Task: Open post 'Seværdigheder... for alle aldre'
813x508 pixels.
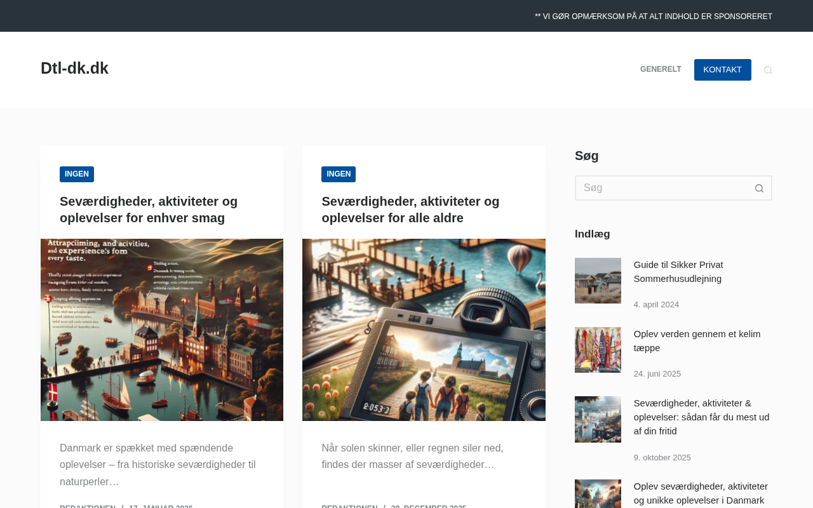Action: (x=410, y=210)
